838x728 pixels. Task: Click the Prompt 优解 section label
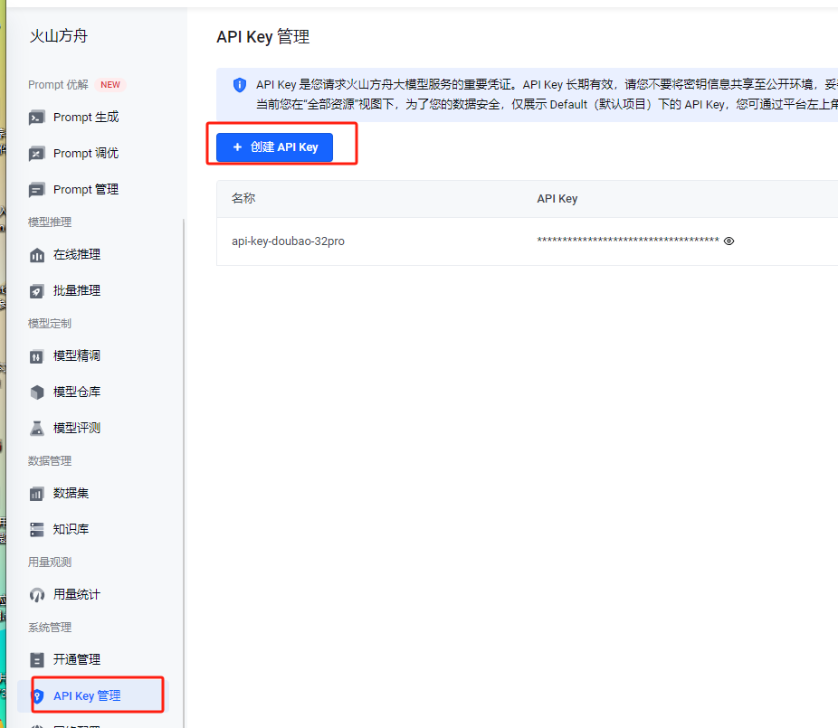[58, 85]
